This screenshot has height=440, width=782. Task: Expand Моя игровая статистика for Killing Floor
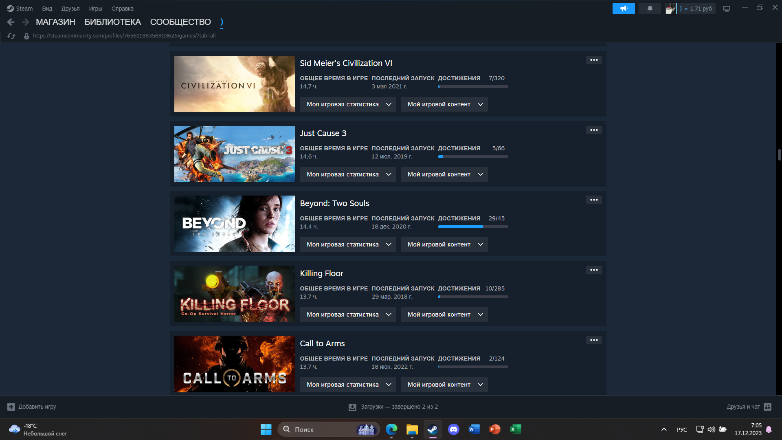348,315
